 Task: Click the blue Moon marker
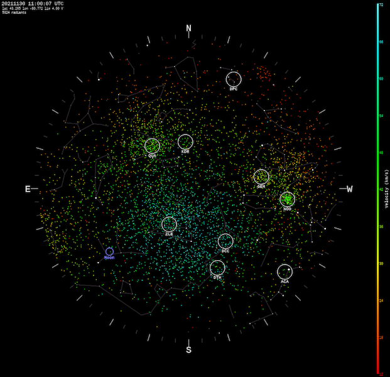tap(109, 251)
